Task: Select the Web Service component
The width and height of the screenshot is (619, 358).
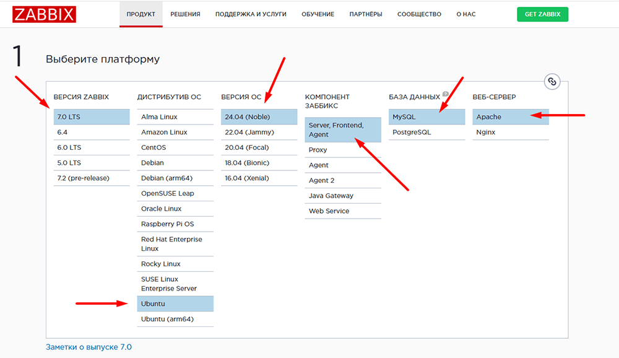Action: [343, 211]
